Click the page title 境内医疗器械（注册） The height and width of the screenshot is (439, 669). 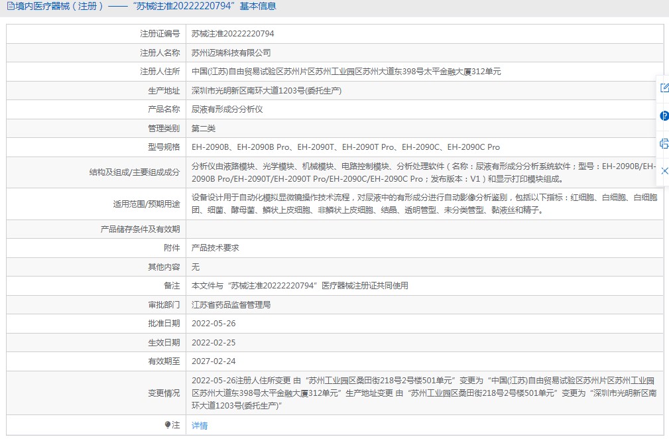tap(59, 6)
